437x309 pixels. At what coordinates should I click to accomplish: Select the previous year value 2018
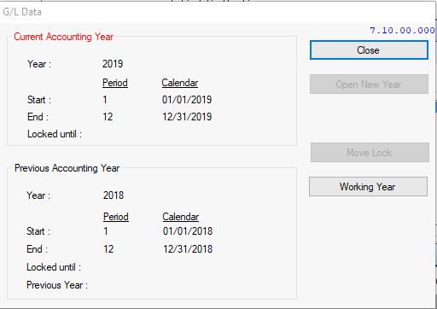point(114,195)
